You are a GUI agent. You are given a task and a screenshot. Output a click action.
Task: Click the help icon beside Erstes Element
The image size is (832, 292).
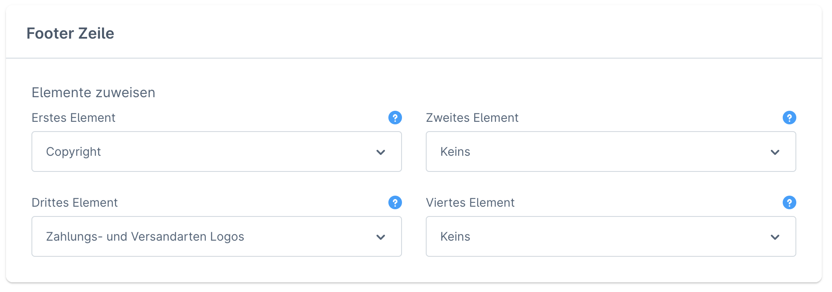point(395,118)
